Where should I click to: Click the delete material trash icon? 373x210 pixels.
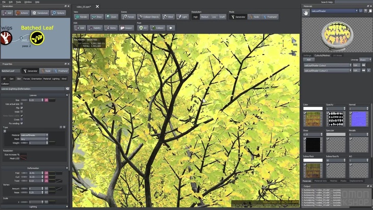[370, 11]
